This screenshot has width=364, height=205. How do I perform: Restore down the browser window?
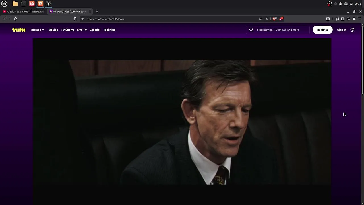tap(354, 11)
